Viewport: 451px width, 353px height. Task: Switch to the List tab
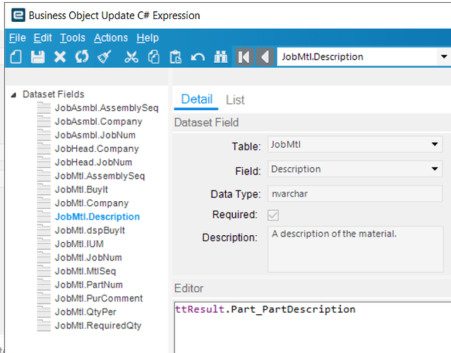point(235,100)
